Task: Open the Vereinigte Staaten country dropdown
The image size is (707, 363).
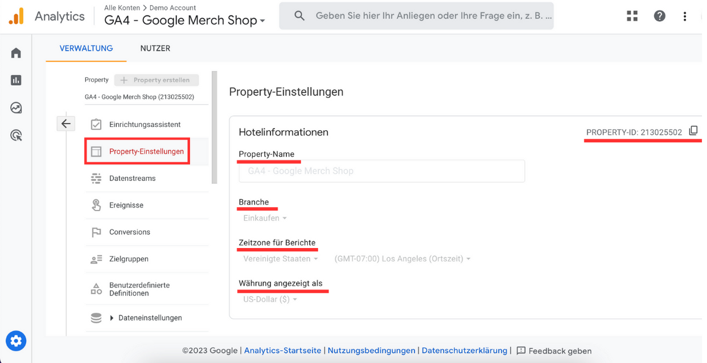Action: (281, 258)
